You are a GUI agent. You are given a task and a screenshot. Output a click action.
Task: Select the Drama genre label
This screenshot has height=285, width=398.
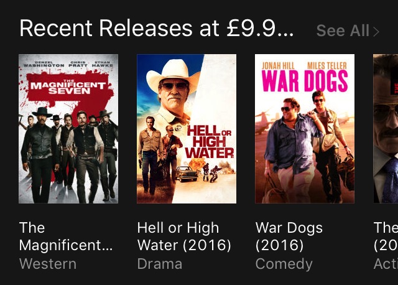tap(160, 264)
